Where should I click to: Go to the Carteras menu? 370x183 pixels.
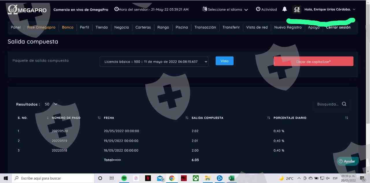[x=143, y=27]
